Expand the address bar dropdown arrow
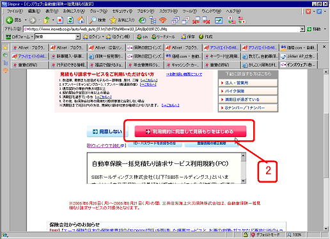Screen dimensions: 330x239 [x=302, y=29]
